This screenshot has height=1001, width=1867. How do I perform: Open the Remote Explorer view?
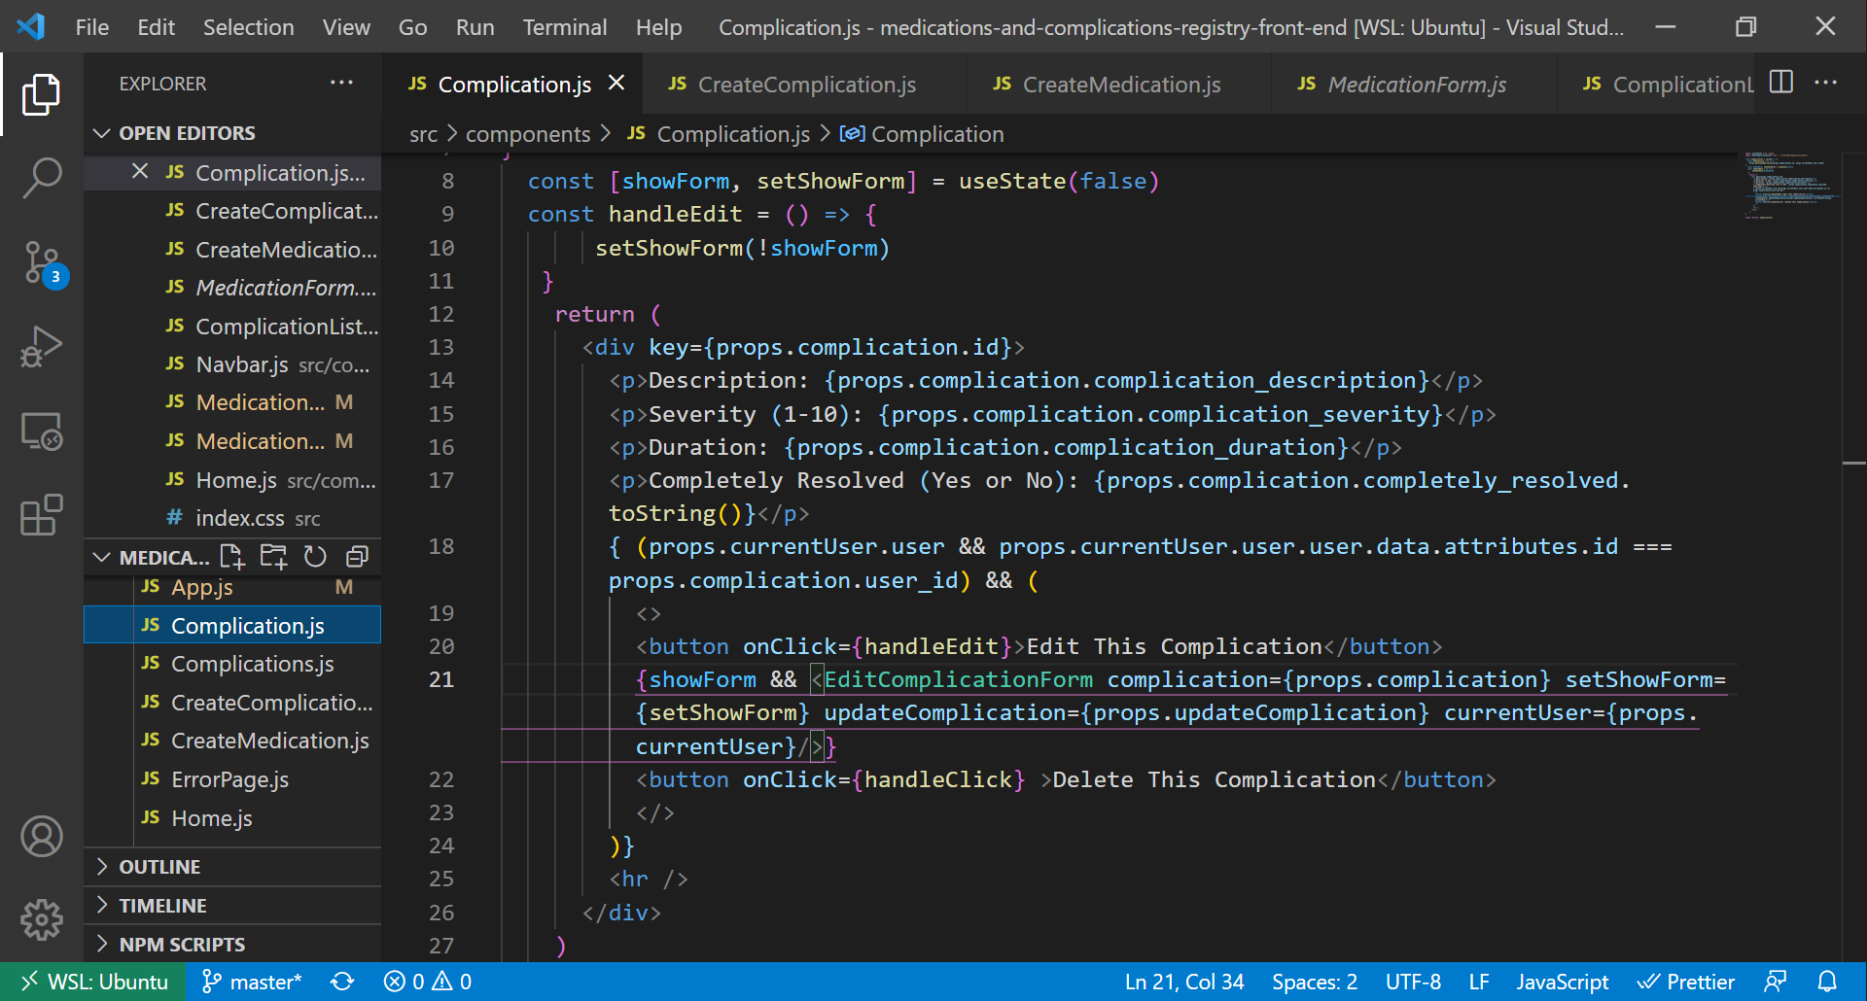tap(42, 431)
